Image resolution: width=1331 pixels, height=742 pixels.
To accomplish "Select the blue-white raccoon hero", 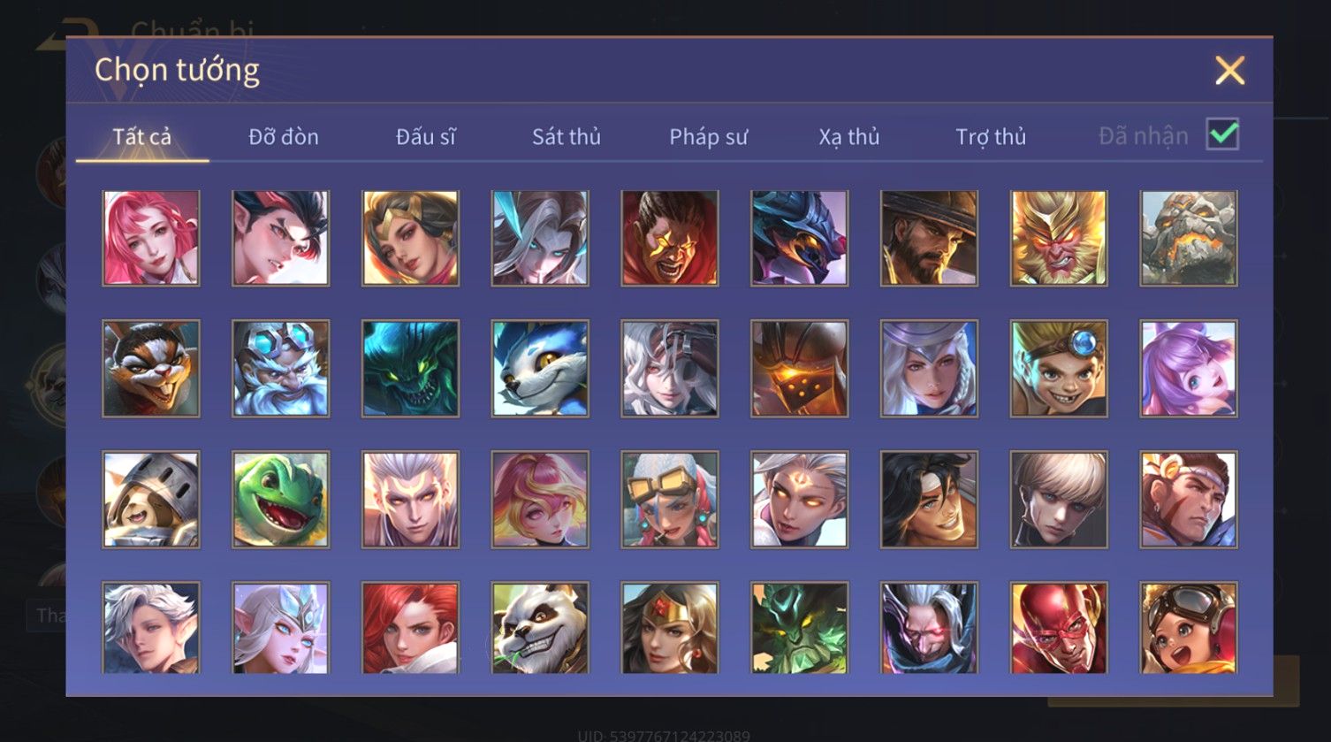I will (x=540, y=369).
